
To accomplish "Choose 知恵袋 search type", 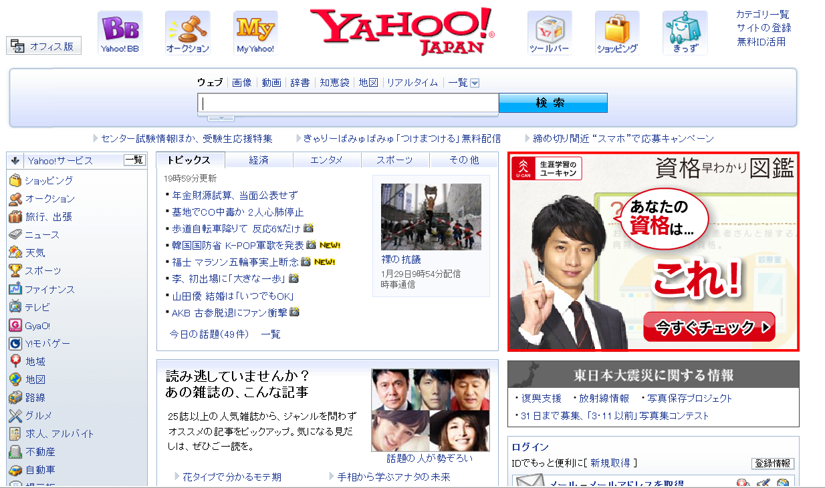I will click(x=334, y=83).
